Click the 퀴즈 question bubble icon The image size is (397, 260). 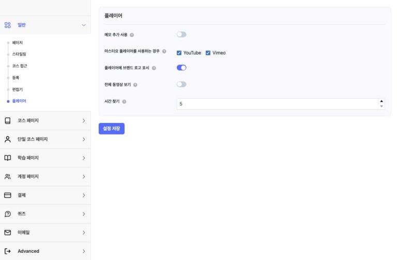point(8,214)
